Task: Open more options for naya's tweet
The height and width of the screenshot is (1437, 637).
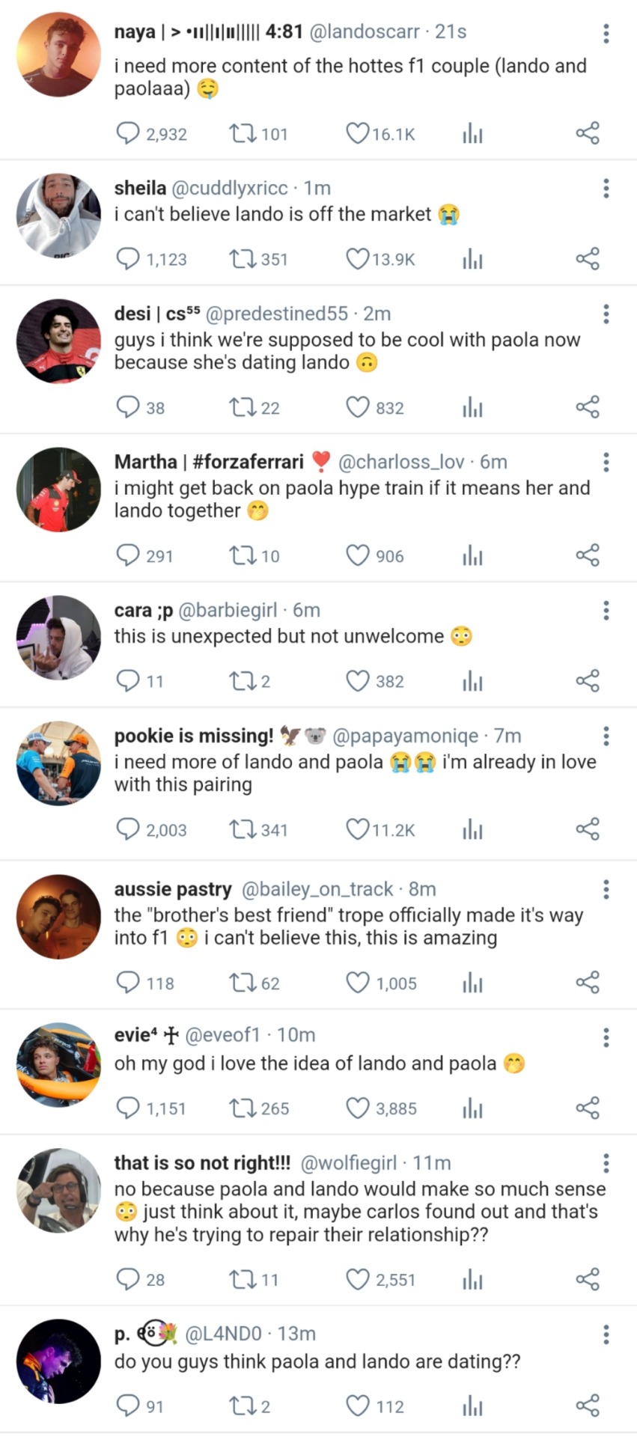Action: pos(606,33)
